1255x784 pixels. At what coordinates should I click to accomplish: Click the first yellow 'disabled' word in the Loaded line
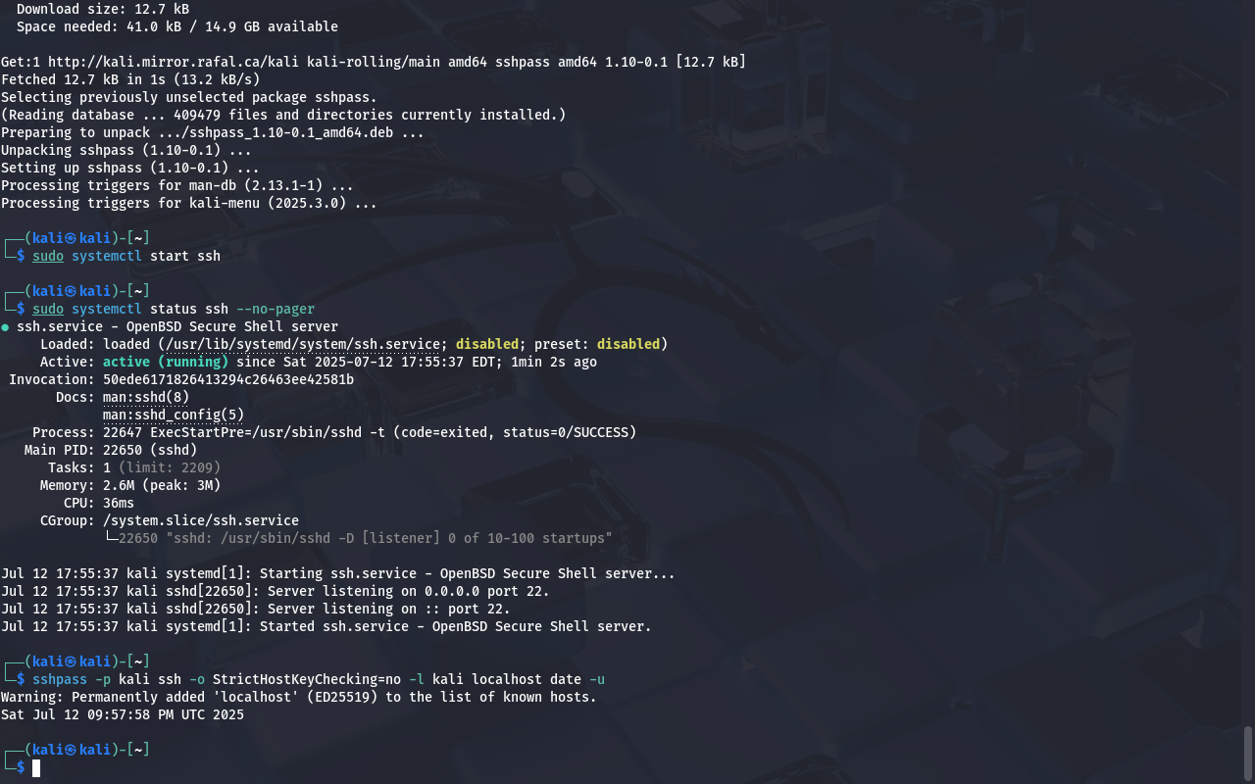pyautogui.click(x=487, y=344)
